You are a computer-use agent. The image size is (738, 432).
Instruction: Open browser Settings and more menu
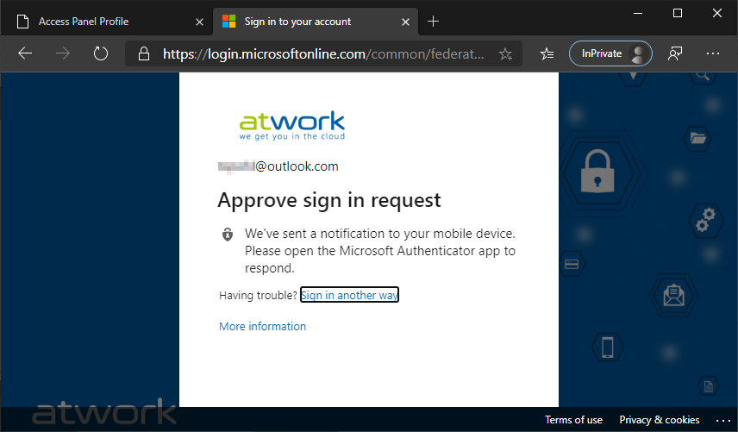(x=713, y=53)
